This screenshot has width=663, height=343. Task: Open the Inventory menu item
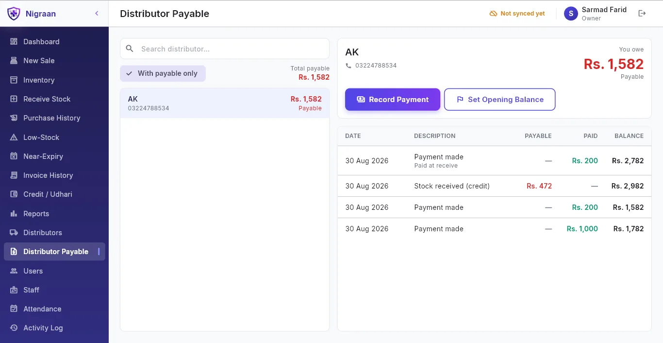pos(54,80)
